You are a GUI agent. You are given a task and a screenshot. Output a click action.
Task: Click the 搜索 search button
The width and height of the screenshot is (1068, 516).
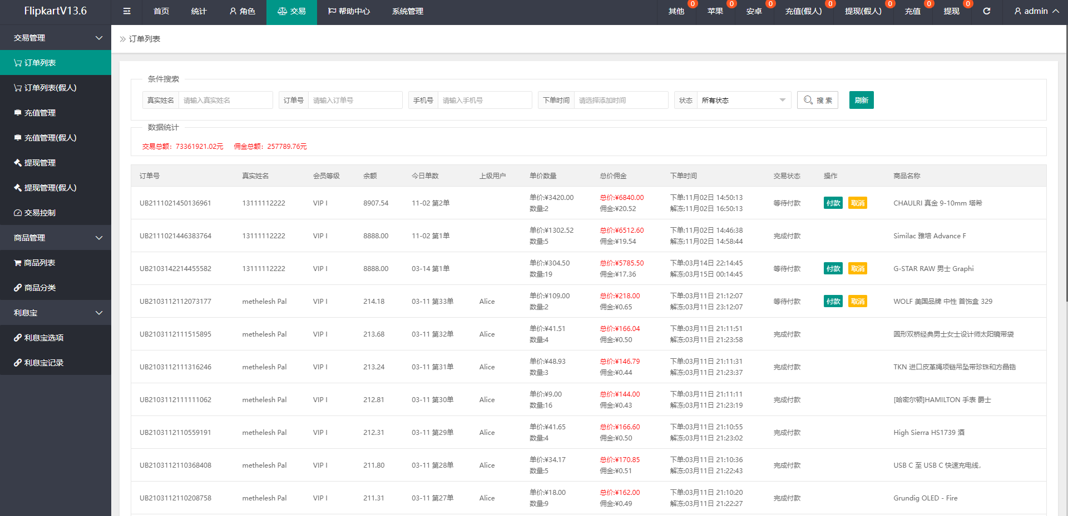point(818,100)
